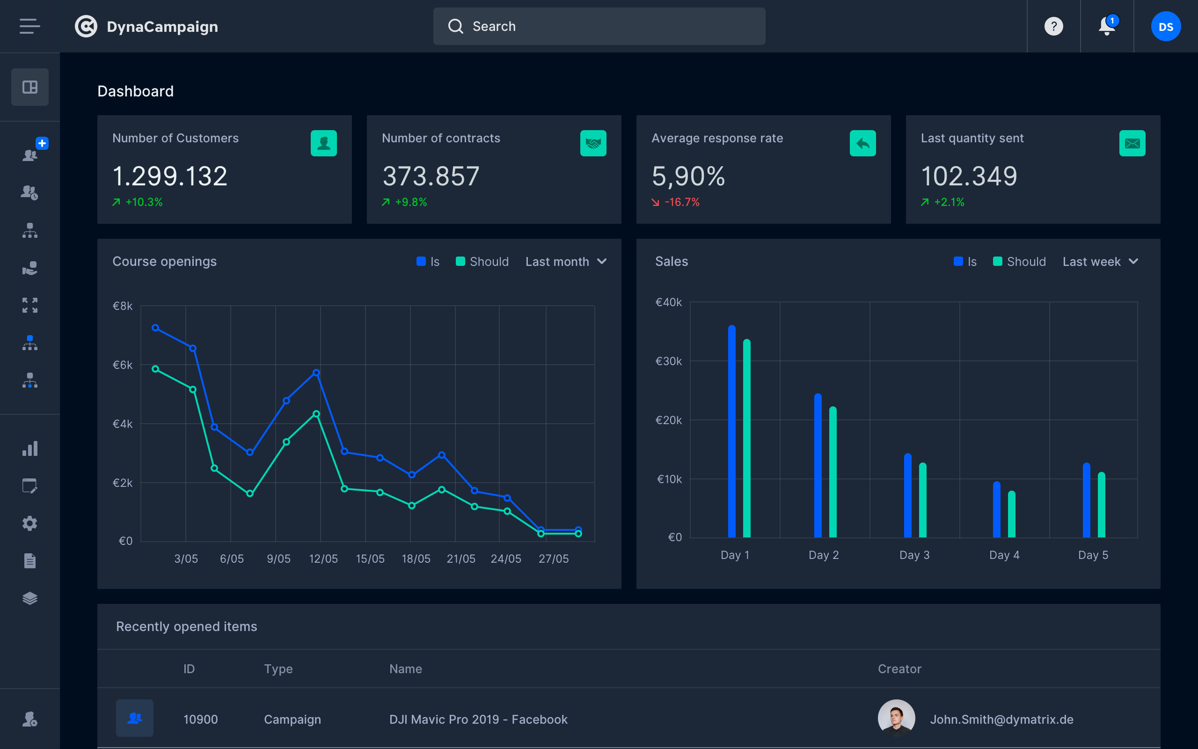Expand the 'Last month' dropdown
Image resolution: width=1198 pixels, height=749 pixels.
coord(566,262)
